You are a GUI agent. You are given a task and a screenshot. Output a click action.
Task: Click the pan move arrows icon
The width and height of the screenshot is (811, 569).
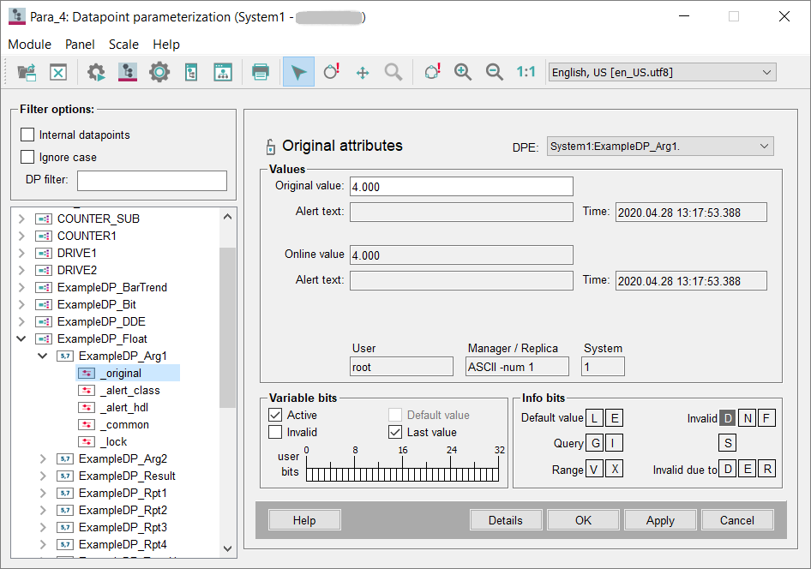pos(363,72)
